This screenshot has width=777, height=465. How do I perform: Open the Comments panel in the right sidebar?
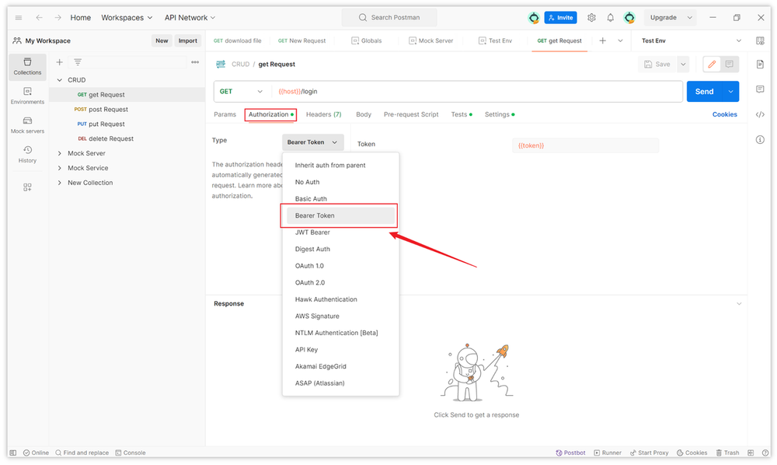pyautogui.click(x=760, y=89)
